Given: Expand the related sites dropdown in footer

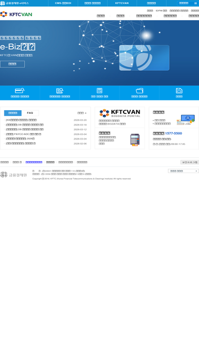Looking at the screenshot, I should [184, 171].
